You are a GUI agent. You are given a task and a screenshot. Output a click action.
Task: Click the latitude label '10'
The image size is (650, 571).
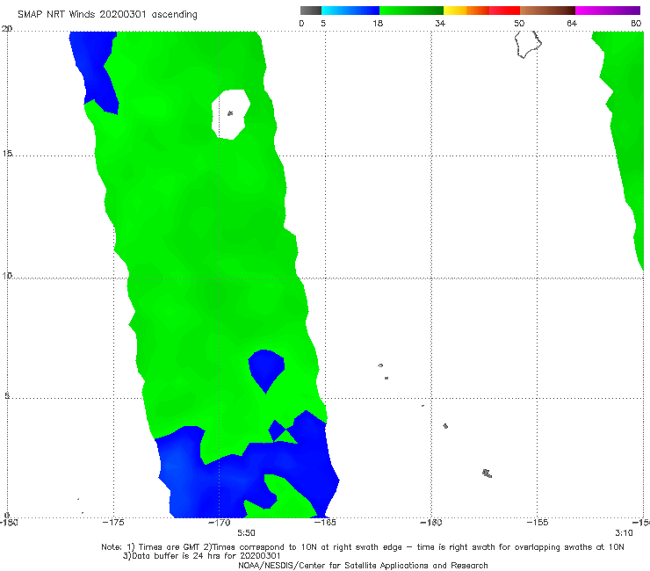(x=7, y=275)
